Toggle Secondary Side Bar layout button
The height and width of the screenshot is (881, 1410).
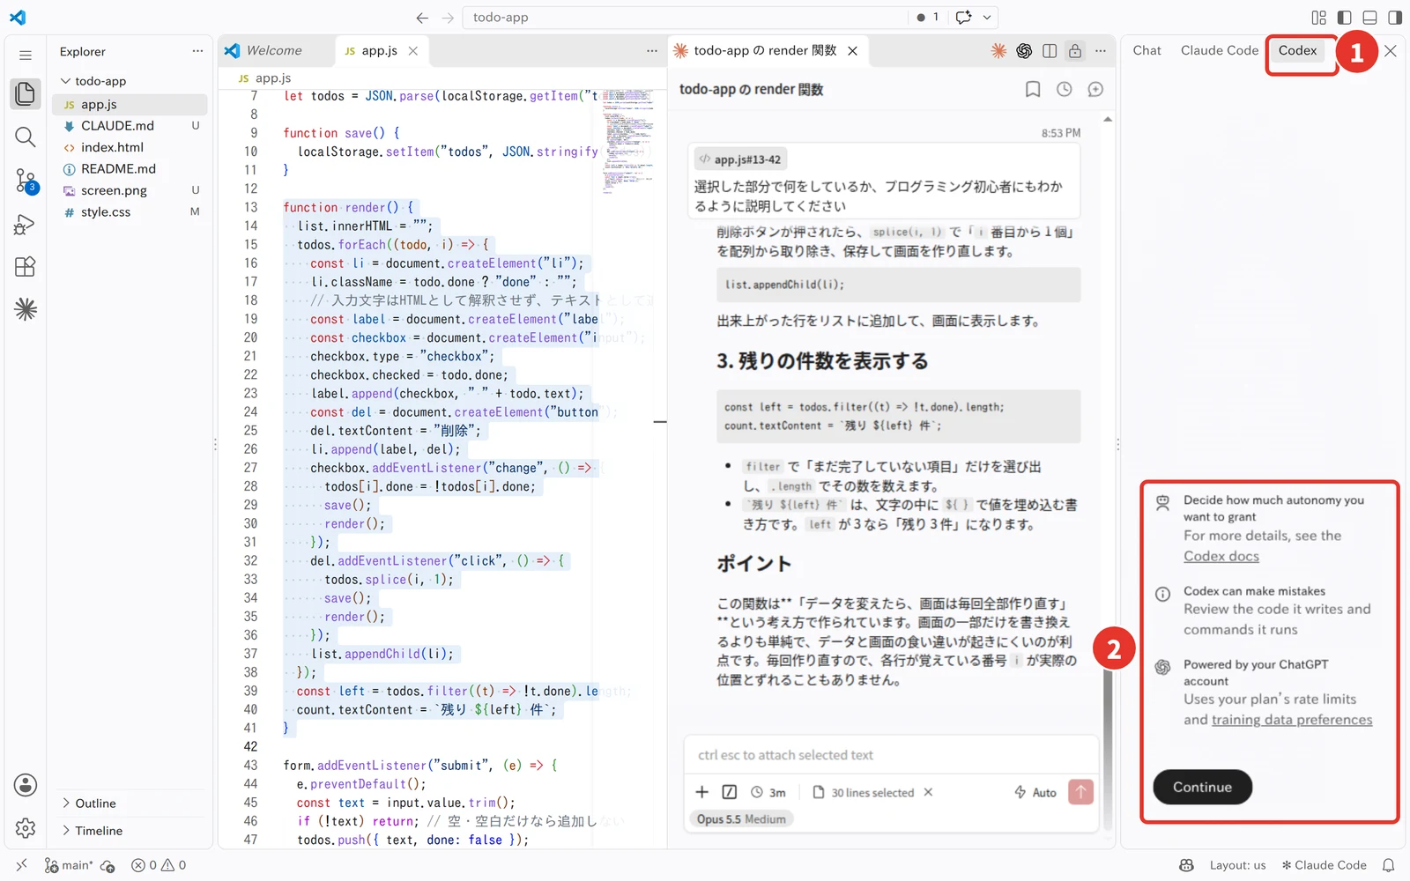1395,18
